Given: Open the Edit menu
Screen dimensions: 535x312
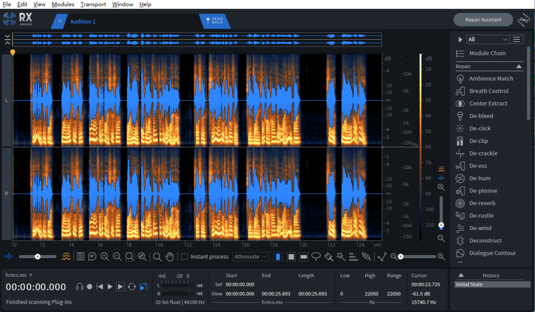Looking at the screenshot, I should 22,4.
